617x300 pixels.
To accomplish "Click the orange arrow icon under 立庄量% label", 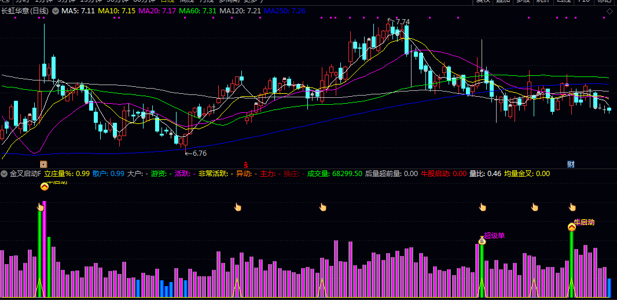I will (x=45, y=187).
